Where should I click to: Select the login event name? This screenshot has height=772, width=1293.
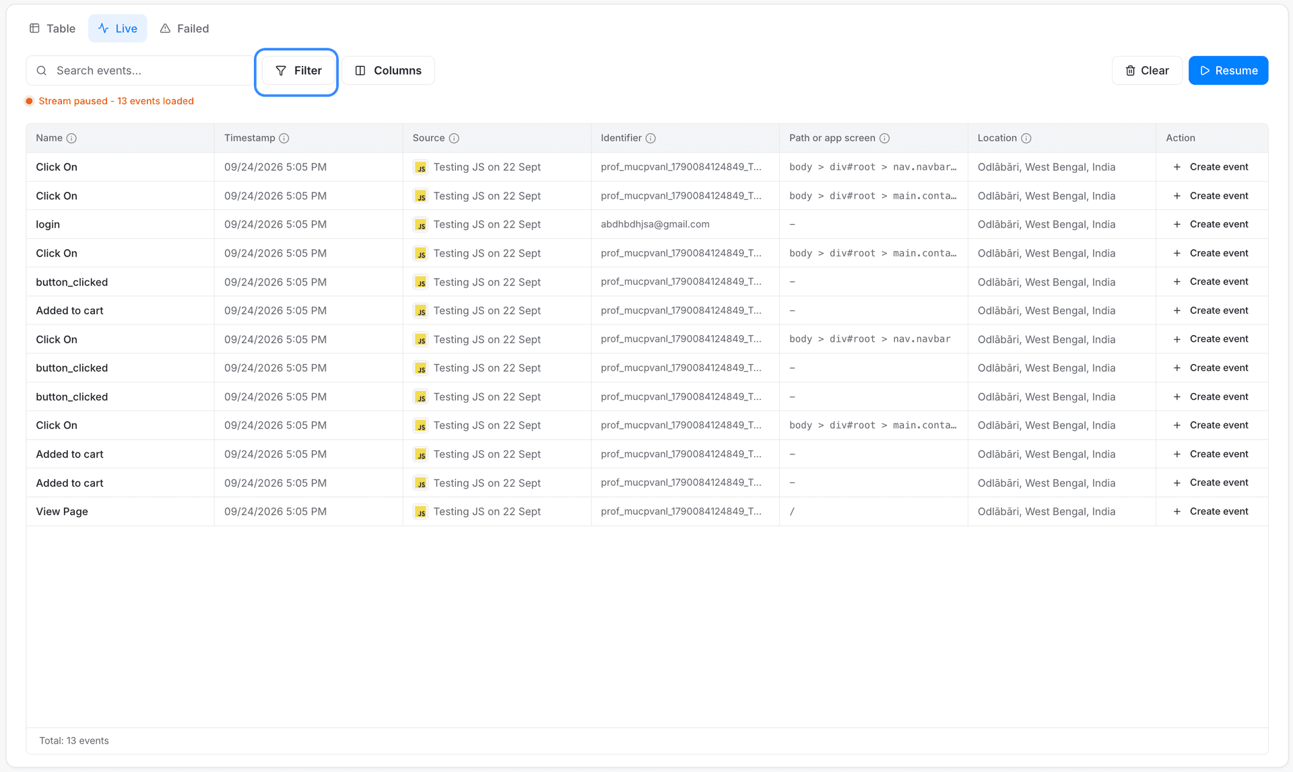pos(48,224)
